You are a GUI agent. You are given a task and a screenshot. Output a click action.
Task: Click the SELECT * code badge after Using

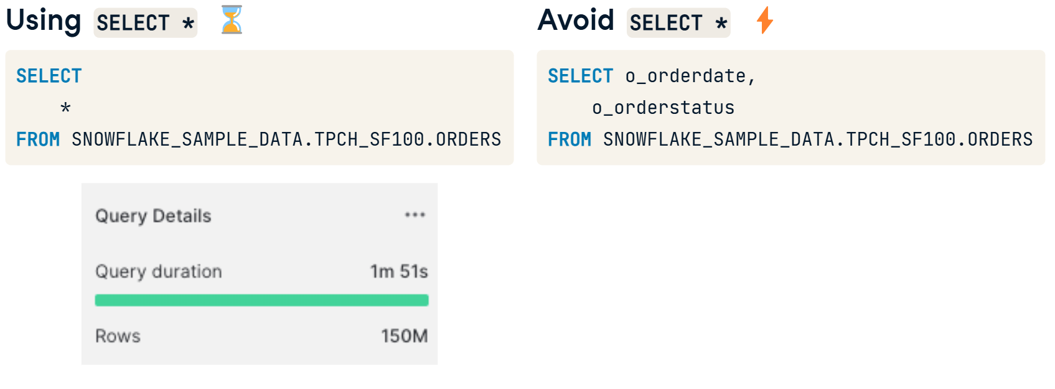[x=146, y=23]
